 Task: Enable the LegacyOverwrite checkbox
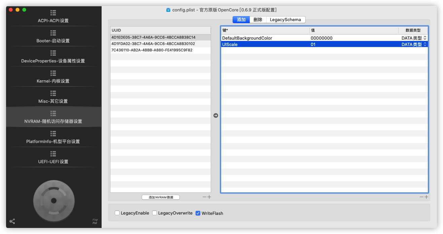click(x=155, y=213)
